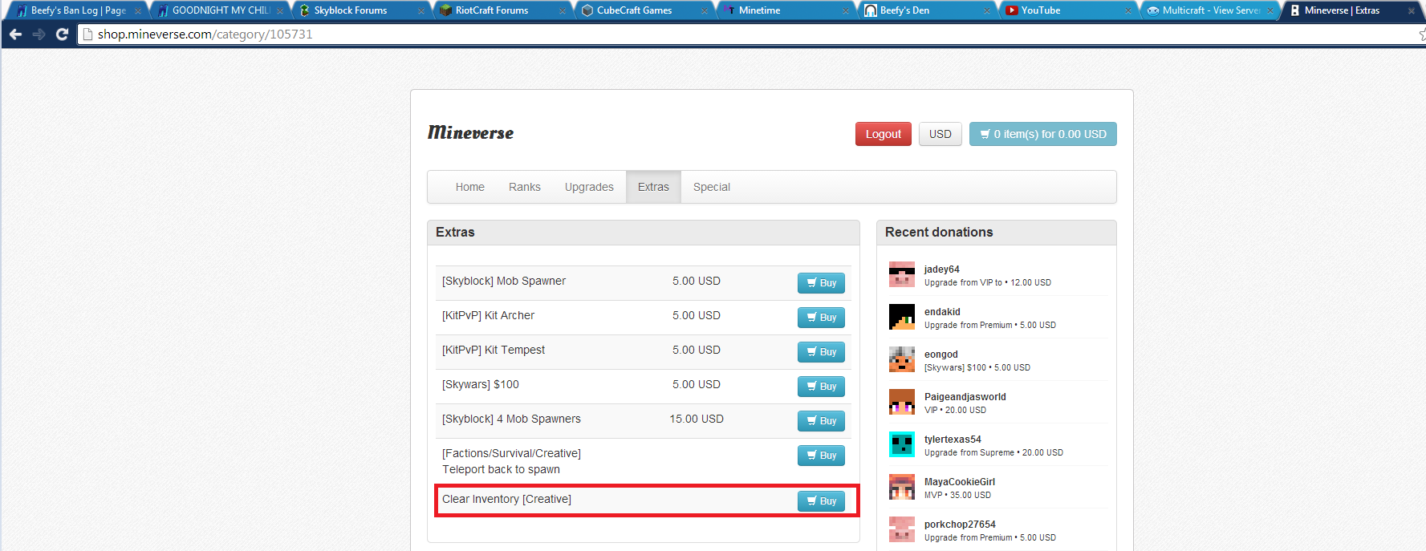Screen dimensions: 1426x551
Task: Click the Extras panel heading
Action: [455, 232]
